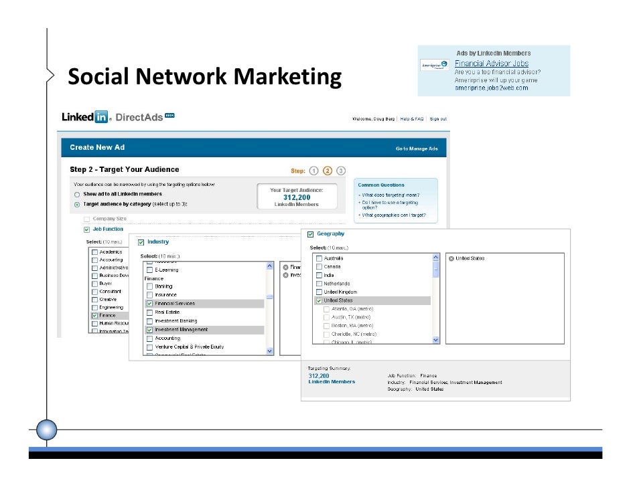Open Financial Advisor Jobs ad link
This screenshot has height=487, width=631.
click(x=492, y=64)
